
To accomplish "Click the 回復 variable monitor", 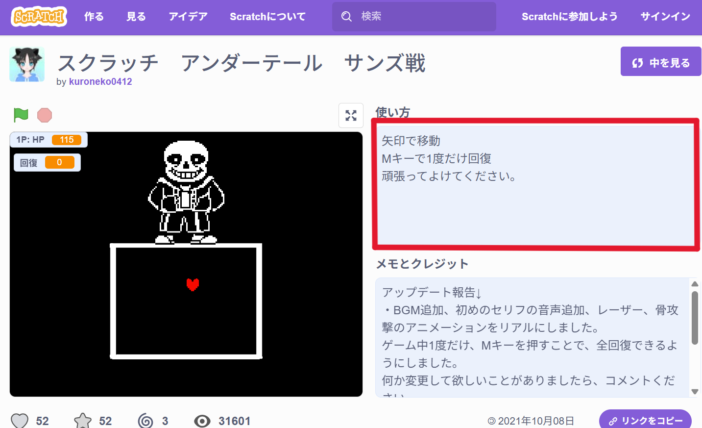I will [47, 162].
